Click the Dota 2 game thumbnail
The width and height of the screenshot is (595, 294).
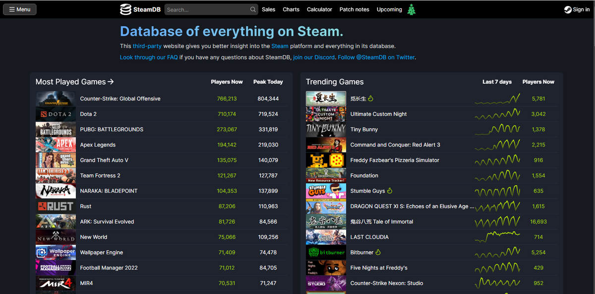[56, 114]
